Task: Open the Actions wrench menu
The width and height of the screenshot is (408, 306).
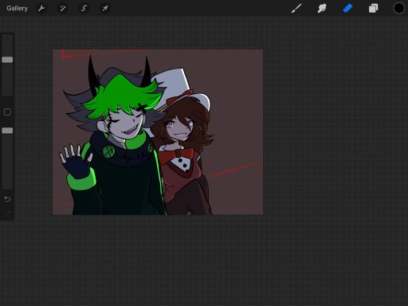Action: click(x=41, y=9)
